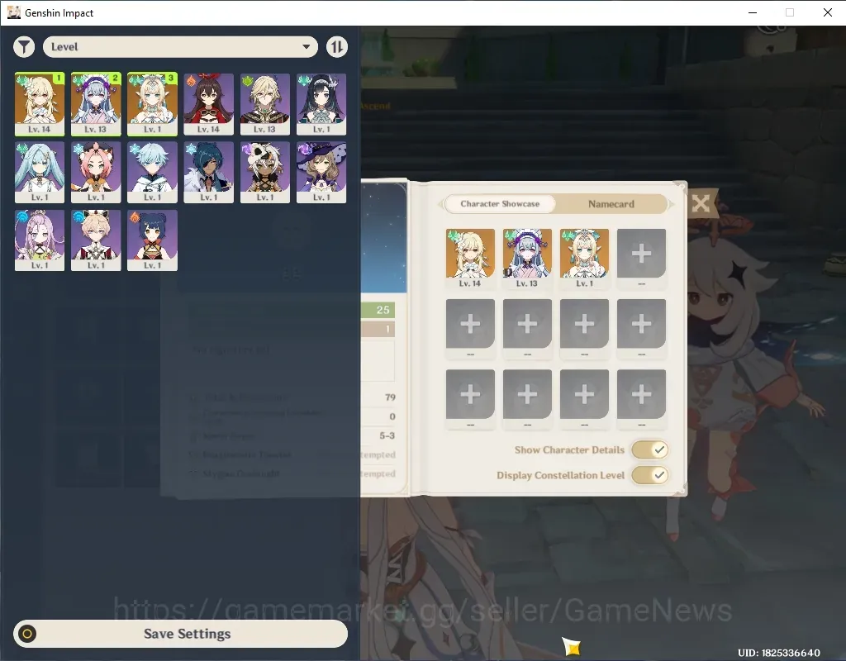The width and height of the screenshot is (846, 661).
Task: Toggle Show Character Details switch
Action: coord(649,449)
